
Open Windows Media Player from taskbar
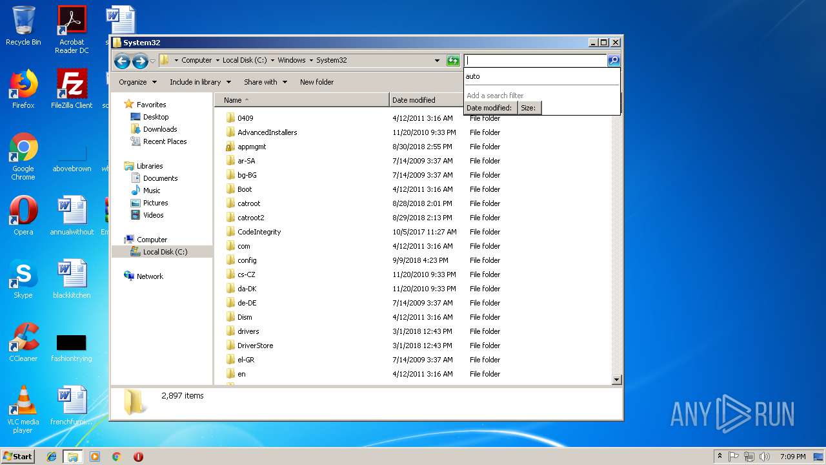coord(95,457)
